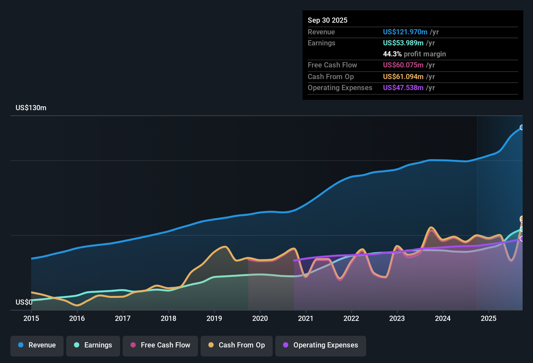Toggle the Operating Expenses legend button

coord(321,346)
